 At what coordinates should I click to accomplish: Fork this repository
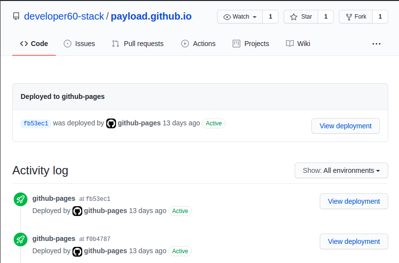click(355, 17)
